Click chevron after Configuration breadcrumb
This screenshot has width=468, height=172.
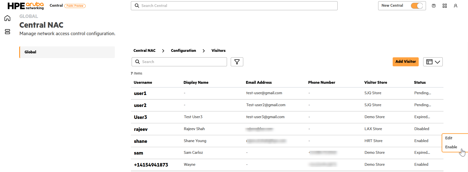click(x=204, y=51)
